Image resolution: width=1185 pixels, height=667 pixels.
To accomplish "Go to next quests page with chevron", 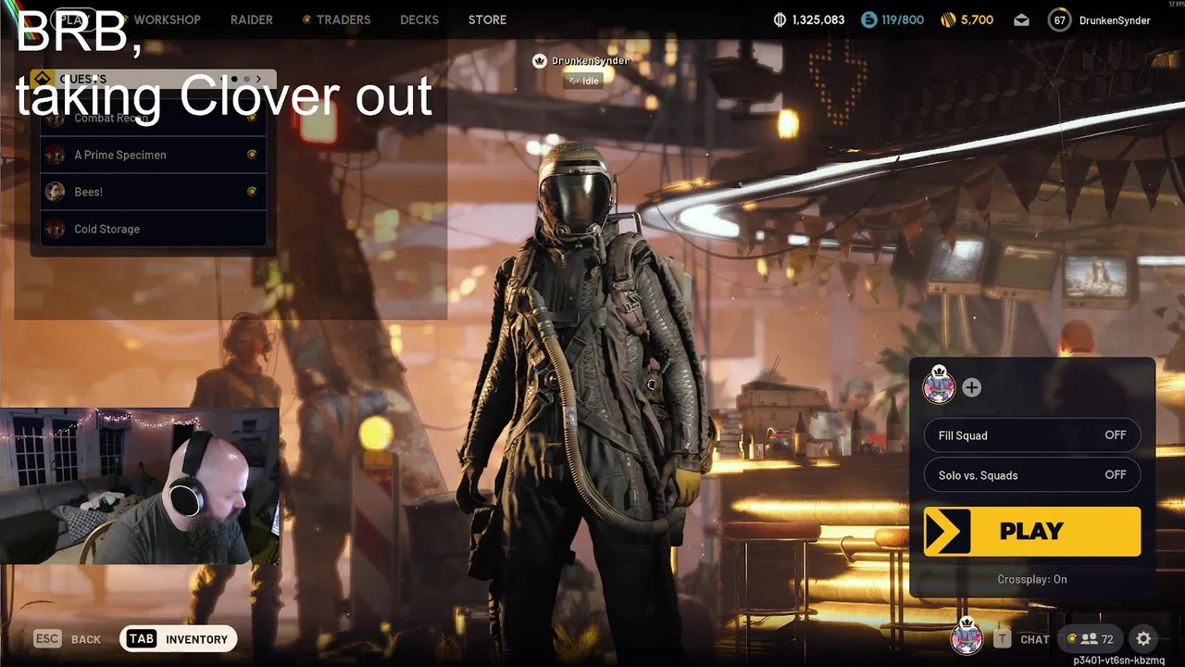I will coord(258,79).
